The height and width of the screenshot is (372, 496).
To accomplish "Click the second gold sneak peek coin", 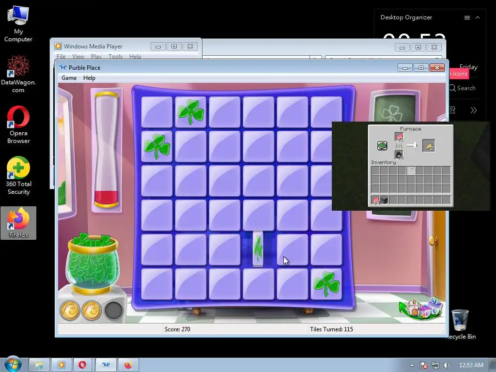I will pyautogui.click(x=92, y=310).
